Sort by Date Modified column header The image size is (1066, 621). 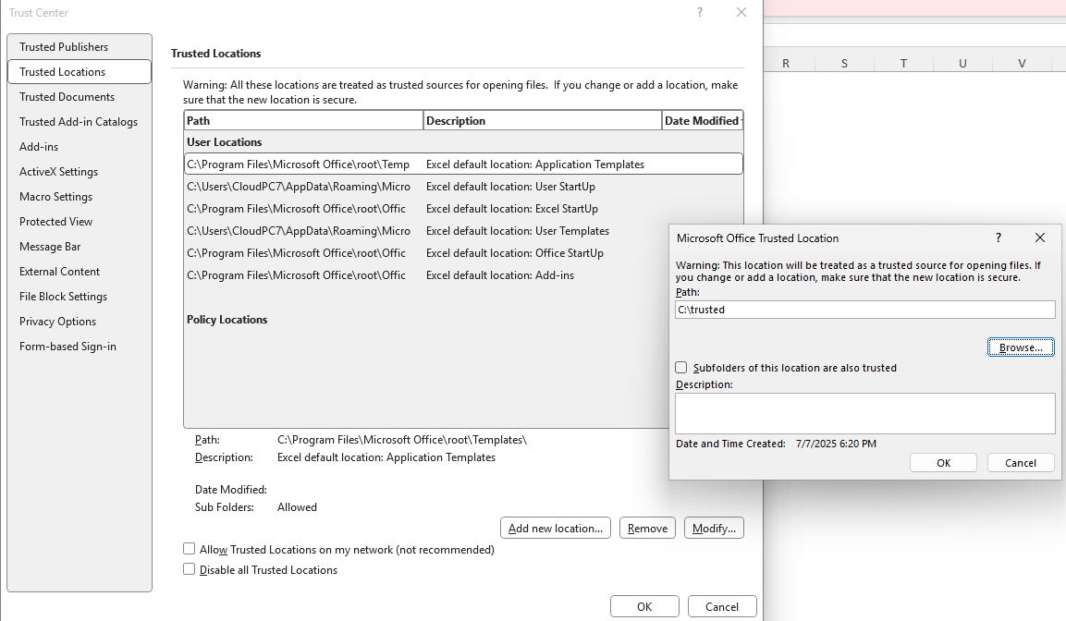(x=703, y=120)
